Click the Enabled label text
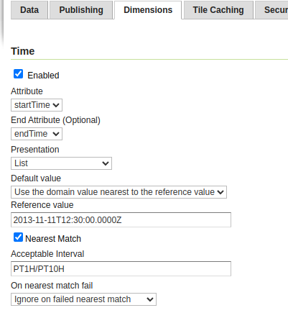The image size is (288, 313). 43,76
